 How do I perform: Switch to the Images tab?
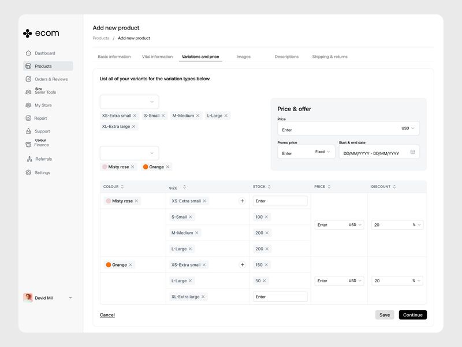(x=244, y=57)
